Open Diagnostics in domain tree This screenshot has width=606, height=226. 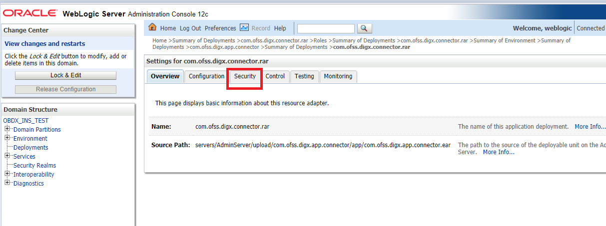click(28, 184)
